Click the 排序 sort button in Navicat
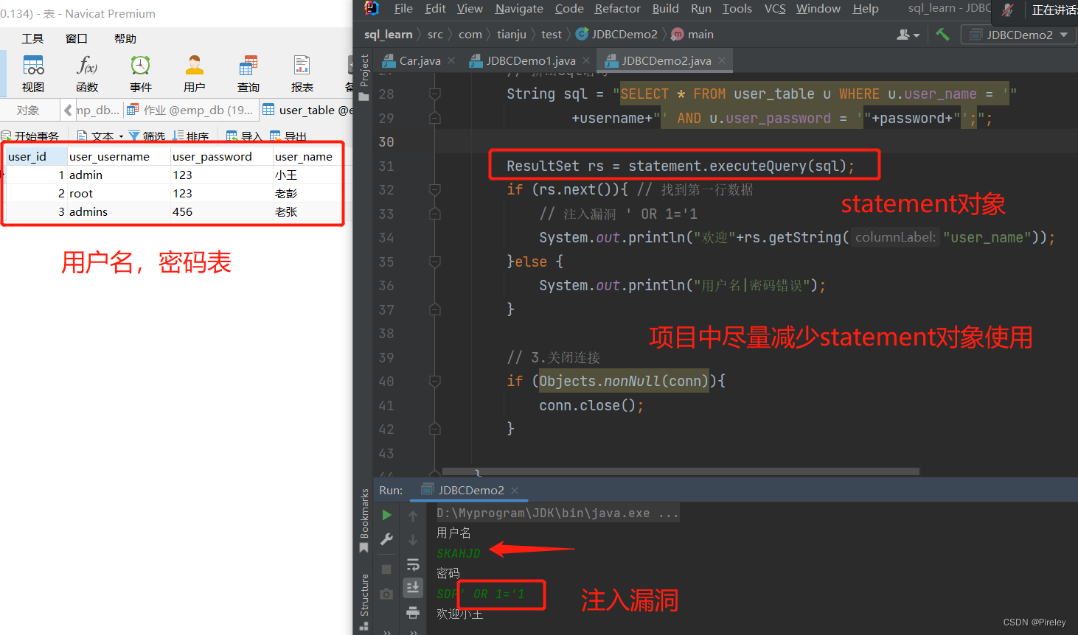 (190, 136)
